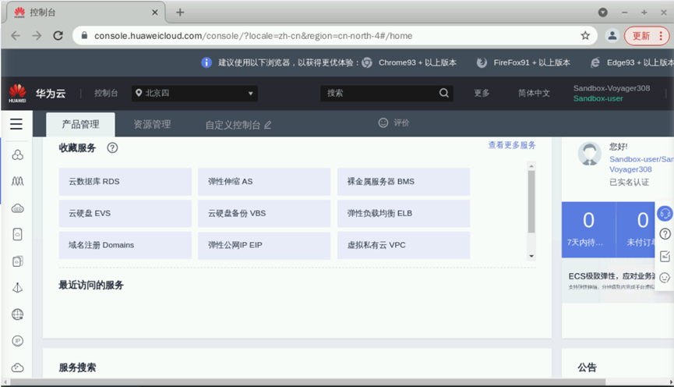Open 虚拟私有云 VPC service

point(404,245)
